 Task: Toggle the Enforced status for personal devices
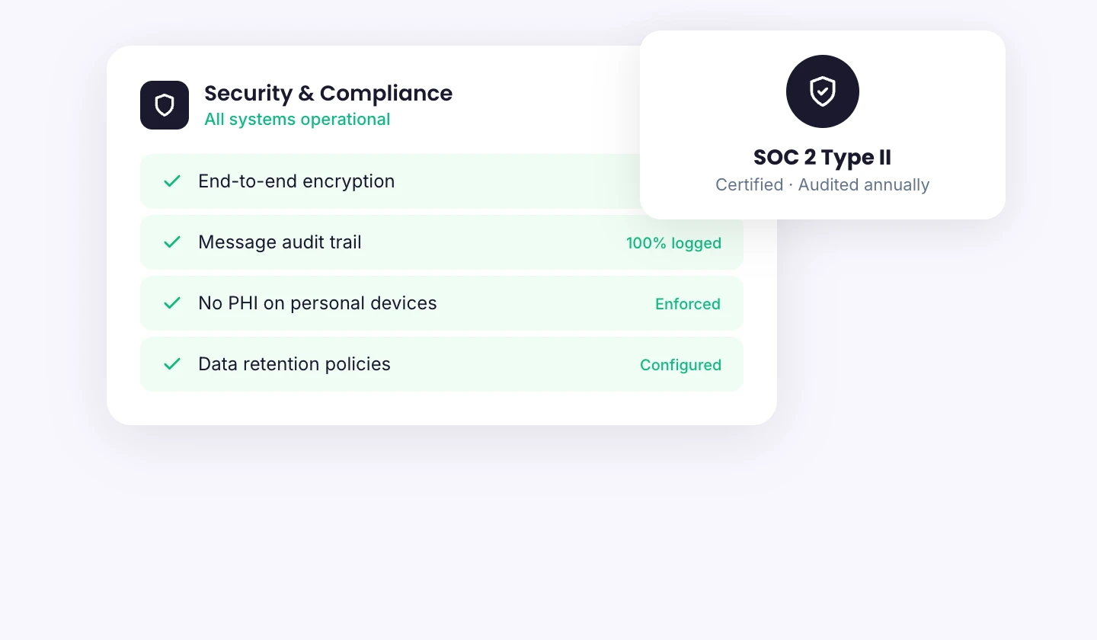click(687, 304)
